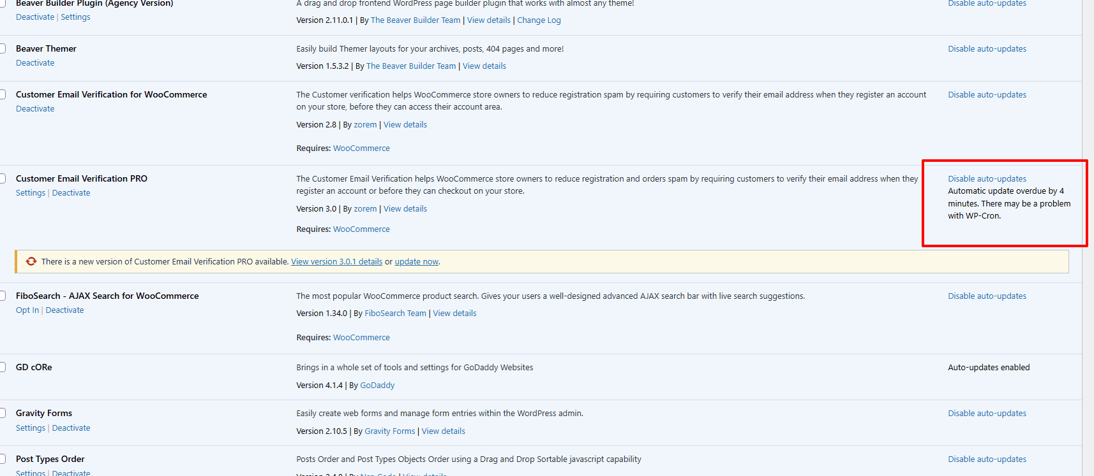This screenshot has height=476, width=1094.
Task: Select the Customer Email Verification for WooCommerce checkbox
Action: pos(3,94)
